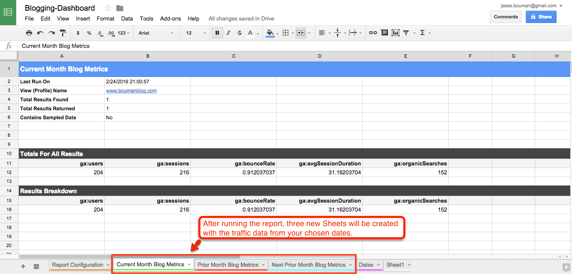Open the text color picker
The height and width of the screenshot is (274, 572).
[x=250, y=32]
